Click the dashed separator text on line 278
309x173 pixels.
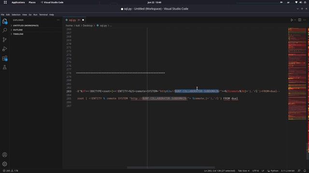[x=120, y=73]
